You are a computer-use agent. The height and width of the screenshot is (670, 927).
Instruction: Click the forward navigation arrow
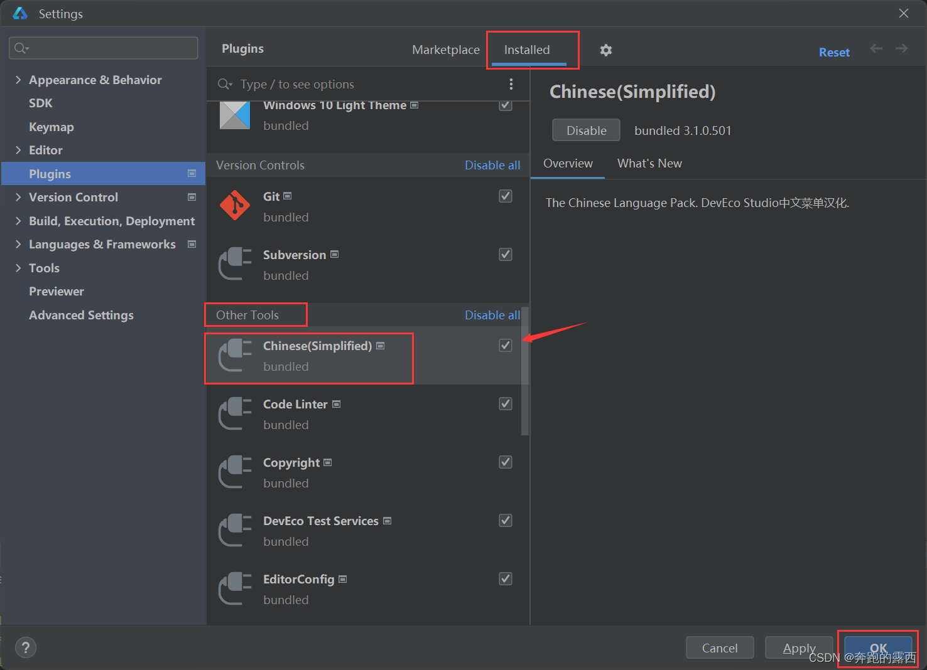(901, 48)
